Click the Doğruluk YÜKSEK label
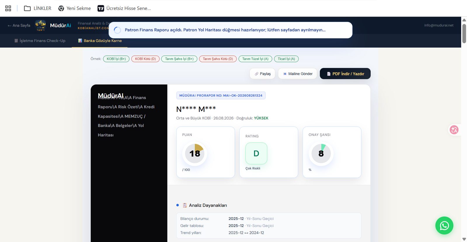Image resolution: width=467 pixels, height=242 pixels. pos(252,118)
